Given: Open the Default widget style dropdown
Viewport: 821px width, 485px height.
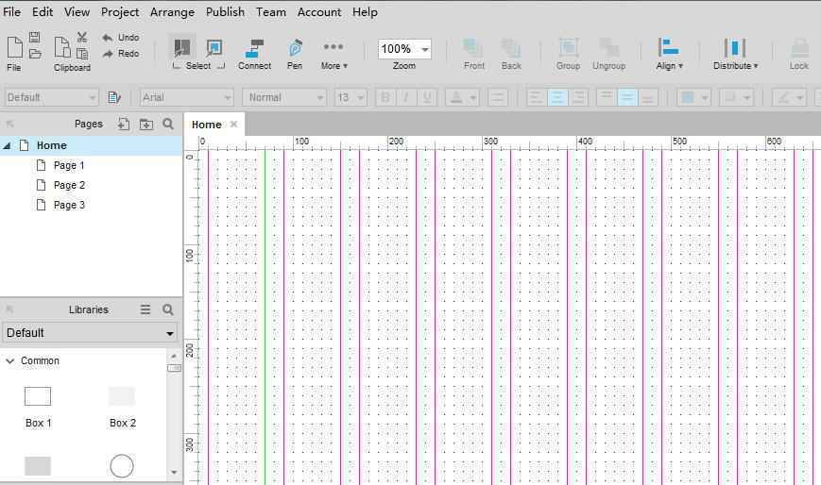Looking at the screenshot, I should click(52, 97).
